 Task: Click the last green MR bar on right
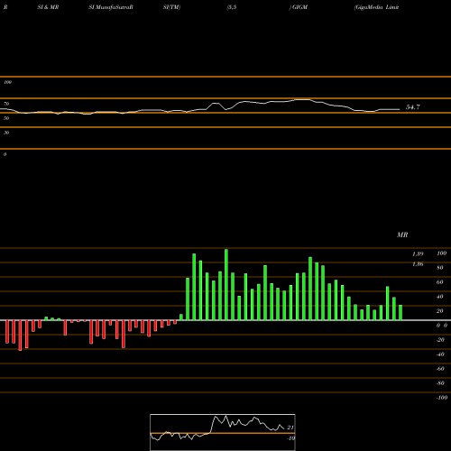click(x=400, y=313)
